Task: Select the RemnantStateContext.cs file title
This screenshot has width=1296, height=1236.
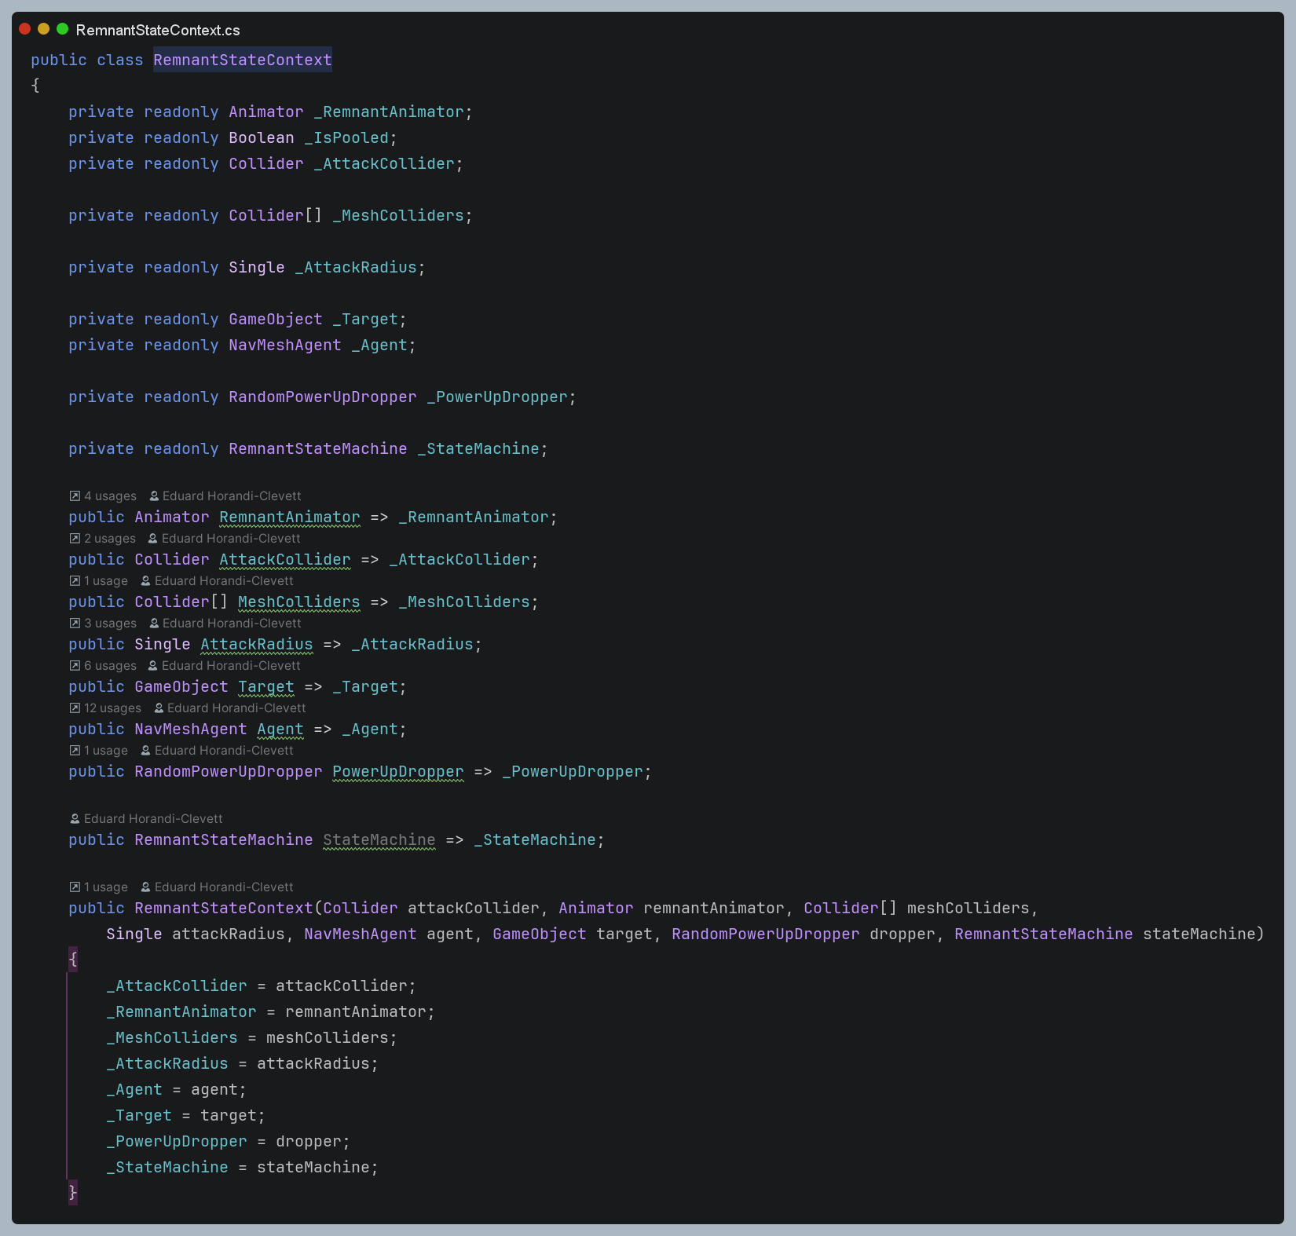Action: (x=158, y=31)
